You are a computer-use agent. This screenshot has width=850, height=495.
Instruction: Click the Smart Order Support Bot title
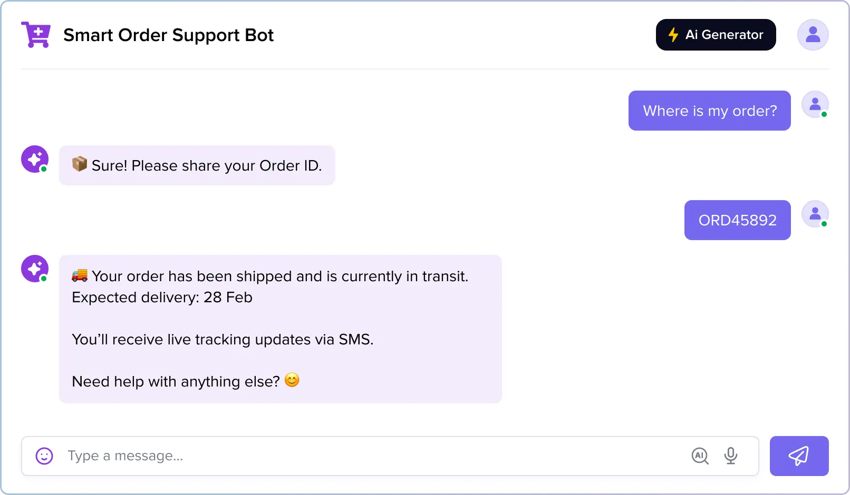168,35
